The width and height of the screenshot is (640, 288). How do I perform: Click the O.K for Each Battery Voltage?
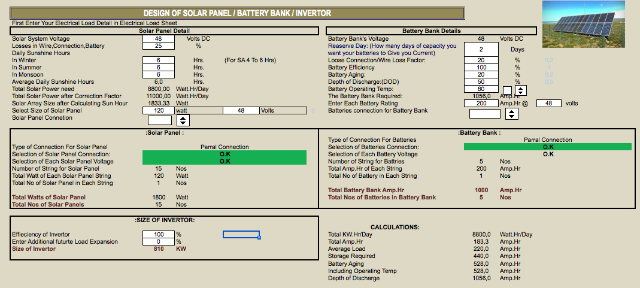(548, 154)
